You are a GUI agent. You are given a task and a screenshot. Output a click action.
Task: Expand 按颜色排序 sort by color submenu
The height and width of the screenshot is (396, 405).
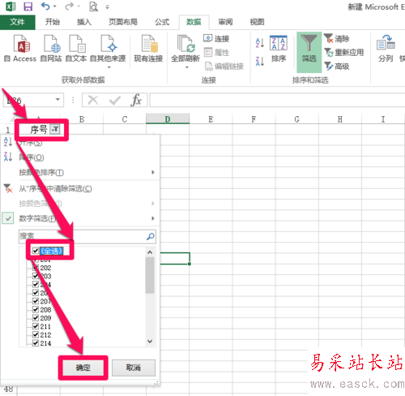click(x=81, y=172)
